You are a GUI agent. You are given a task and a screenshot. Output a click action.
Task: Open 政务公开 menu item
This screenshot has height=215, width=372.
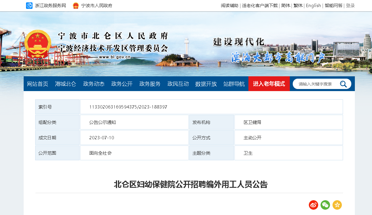(x=122, y=84)
